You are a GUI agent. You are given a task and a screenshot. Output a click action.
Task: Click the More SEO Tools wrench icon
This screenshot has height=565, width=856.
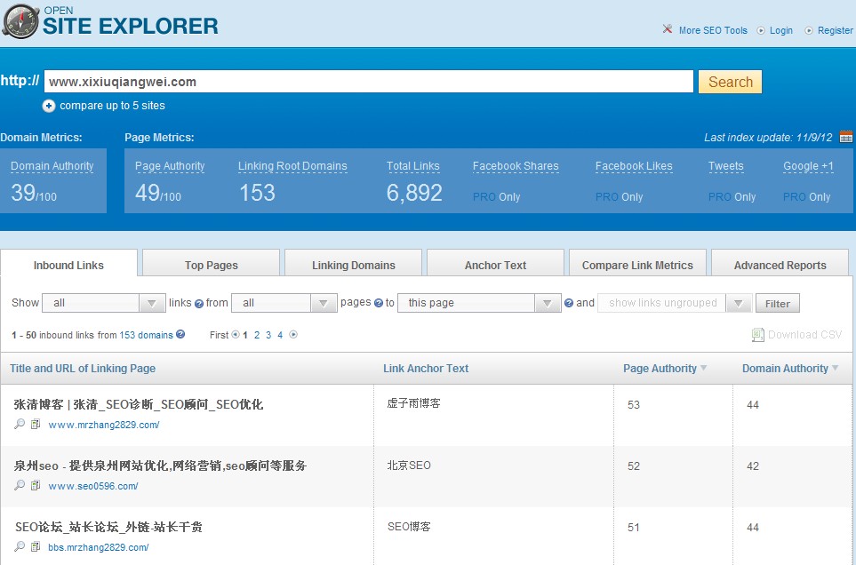point(668,30)
